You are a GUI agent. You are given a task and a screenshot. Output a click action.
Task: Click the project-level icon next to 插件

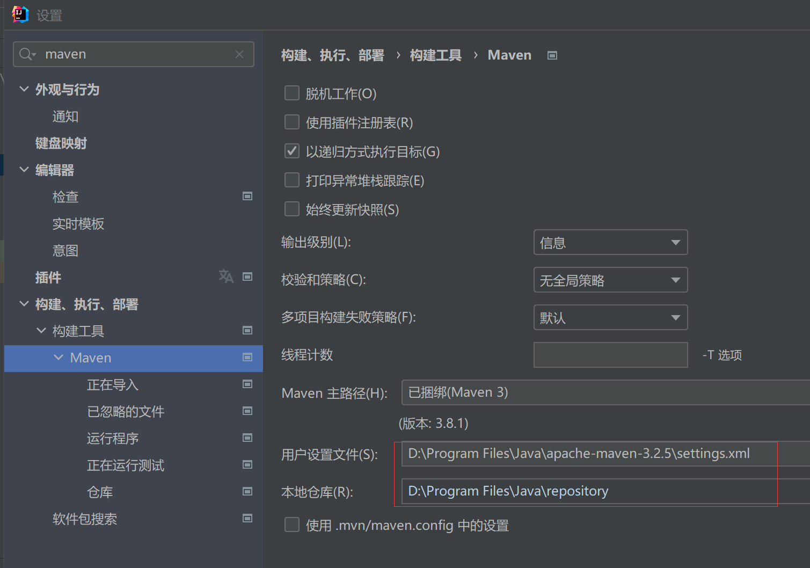(247, 276)
